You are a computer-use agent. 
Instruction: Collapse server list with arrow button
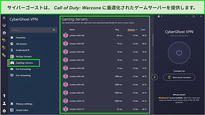[155, 77]
